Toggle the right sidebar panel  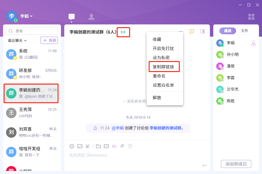[202, 31]
